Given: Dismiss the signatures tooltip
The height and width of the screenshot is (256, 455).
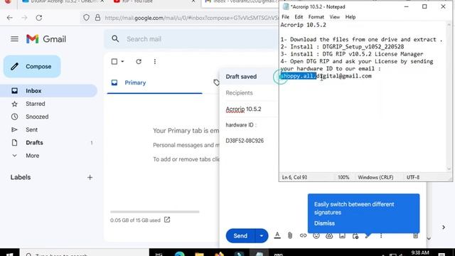Looking at the screenshot, I should pyautogui.click(x=324, y=223).
